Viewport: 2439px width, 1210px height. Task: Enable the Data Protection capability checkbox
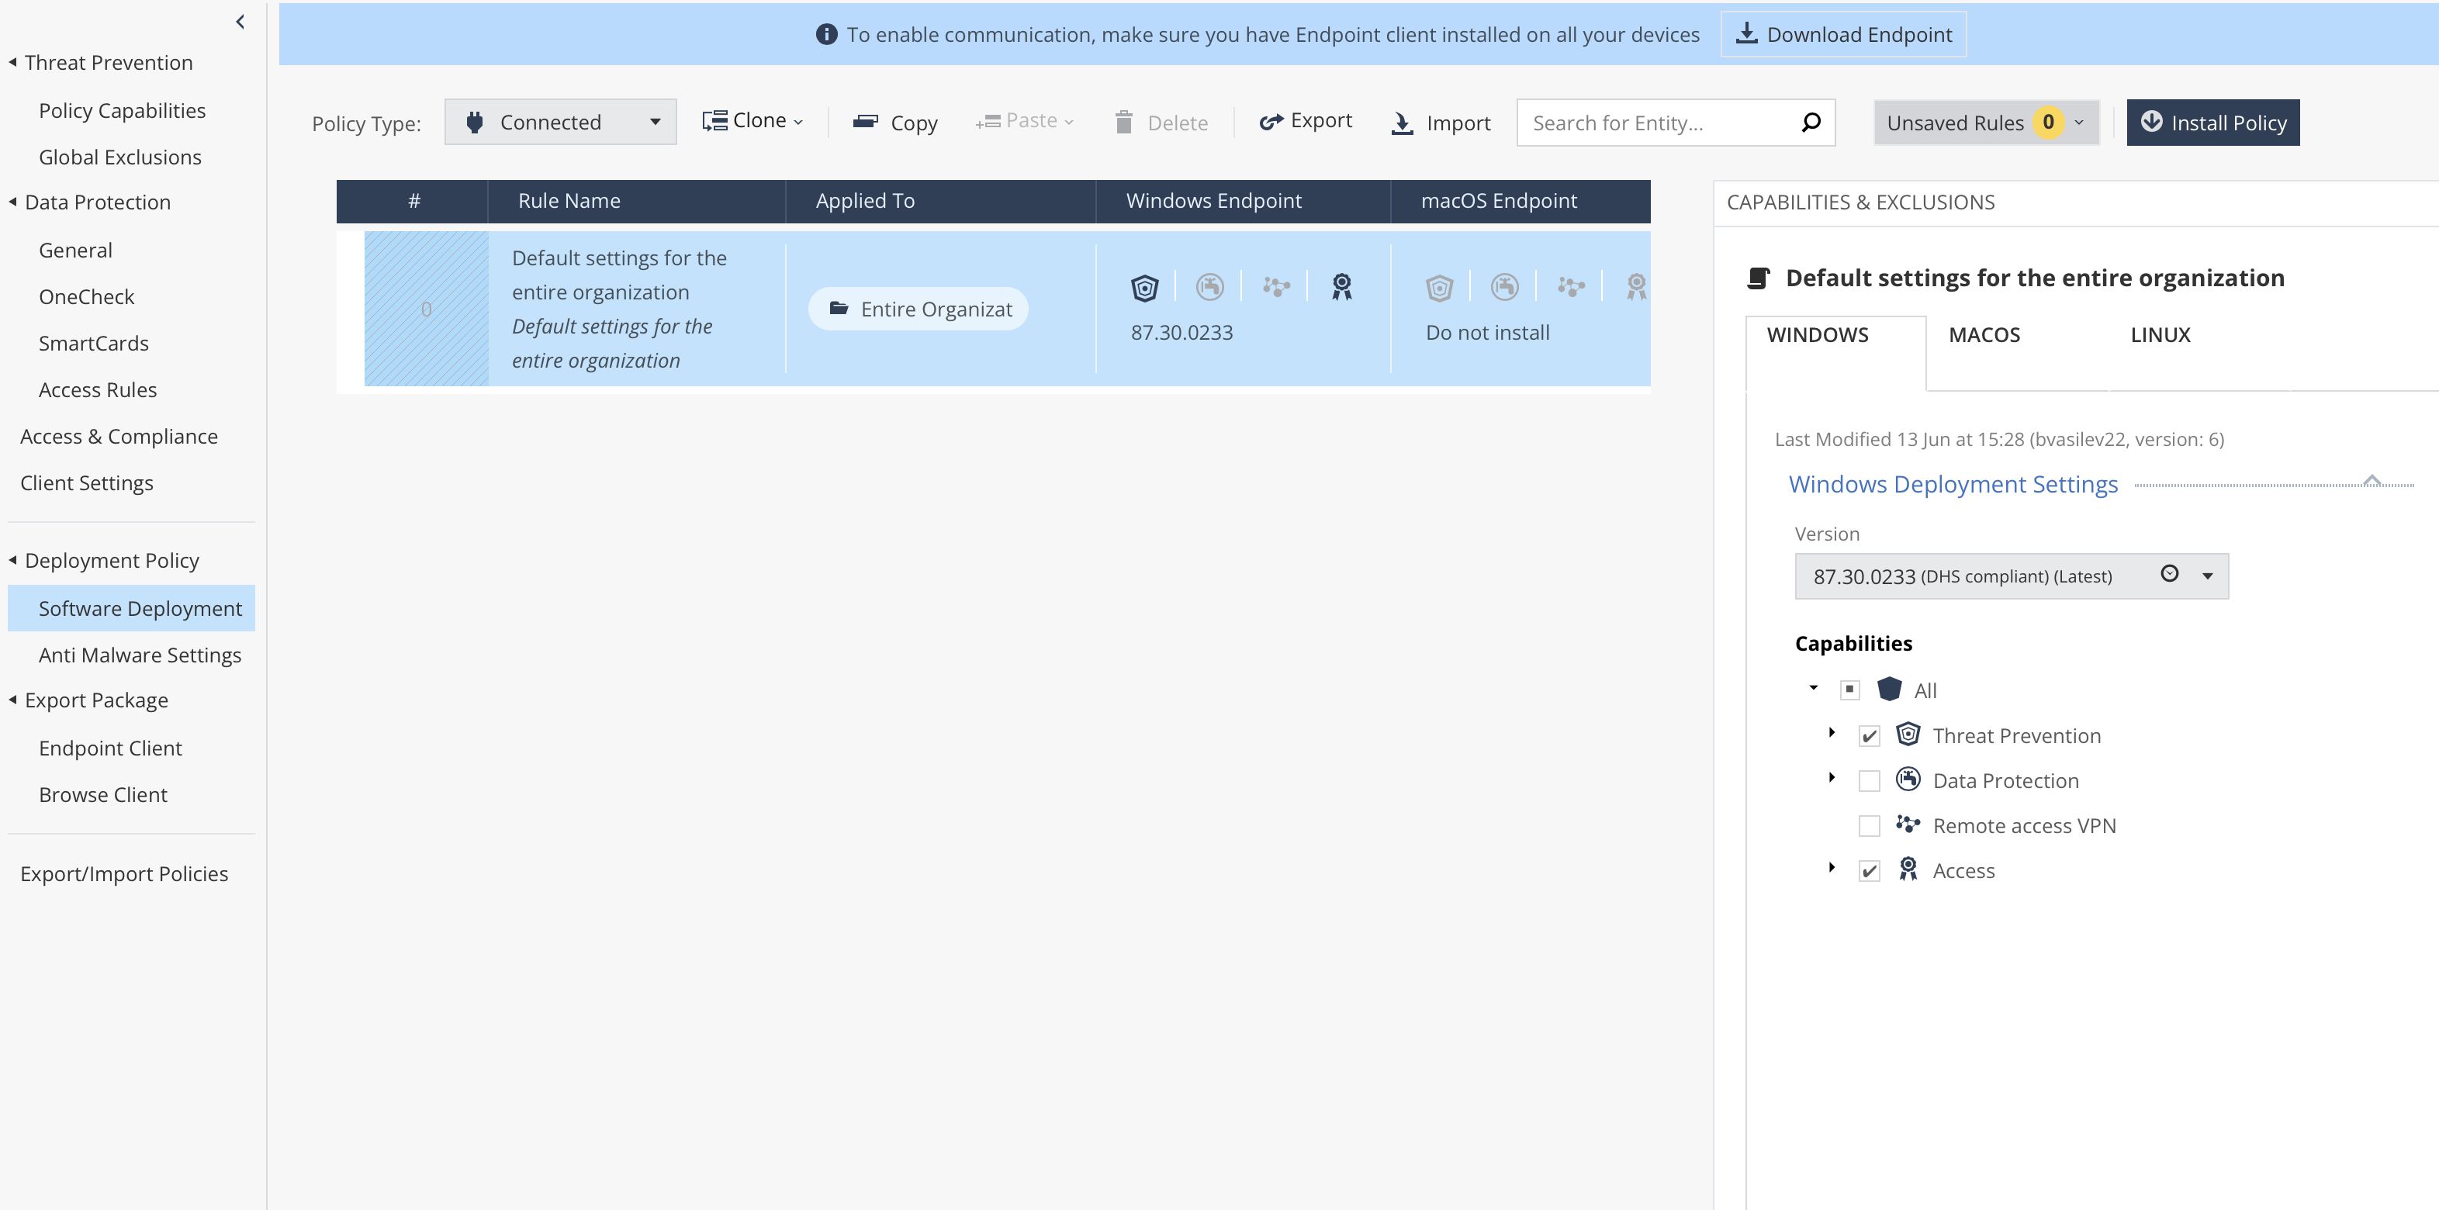(1869, 781)
